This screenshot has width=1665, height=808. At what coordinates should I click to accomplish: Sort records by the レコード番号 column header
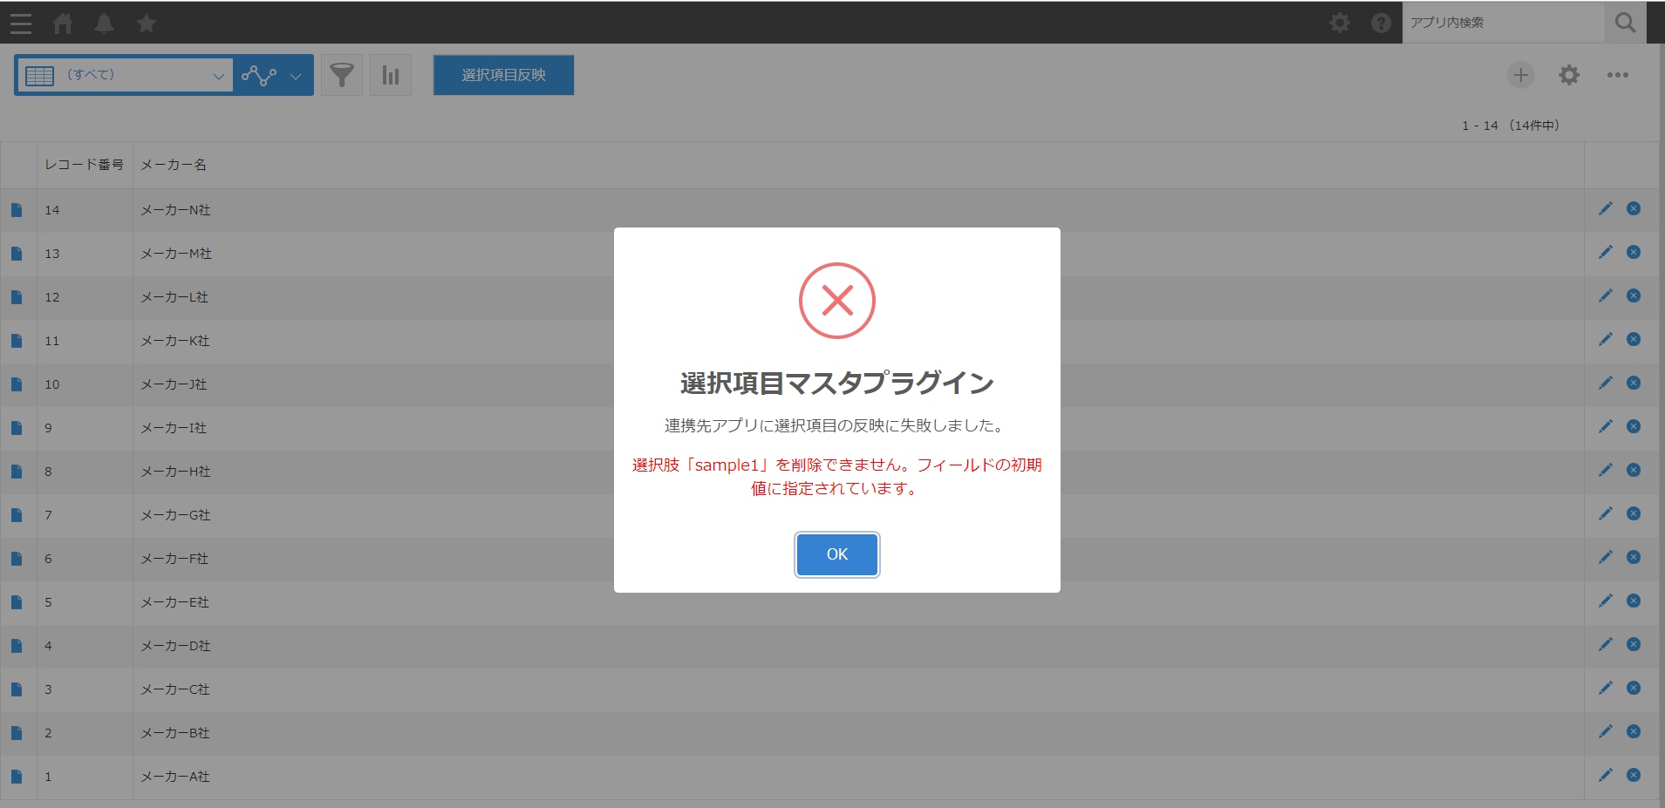(83, 165)
